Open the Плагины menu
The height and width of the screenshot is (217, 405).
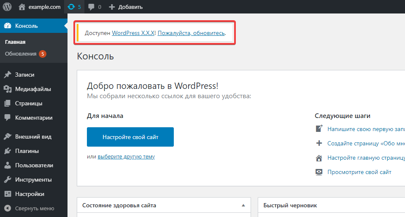(34, 151)
